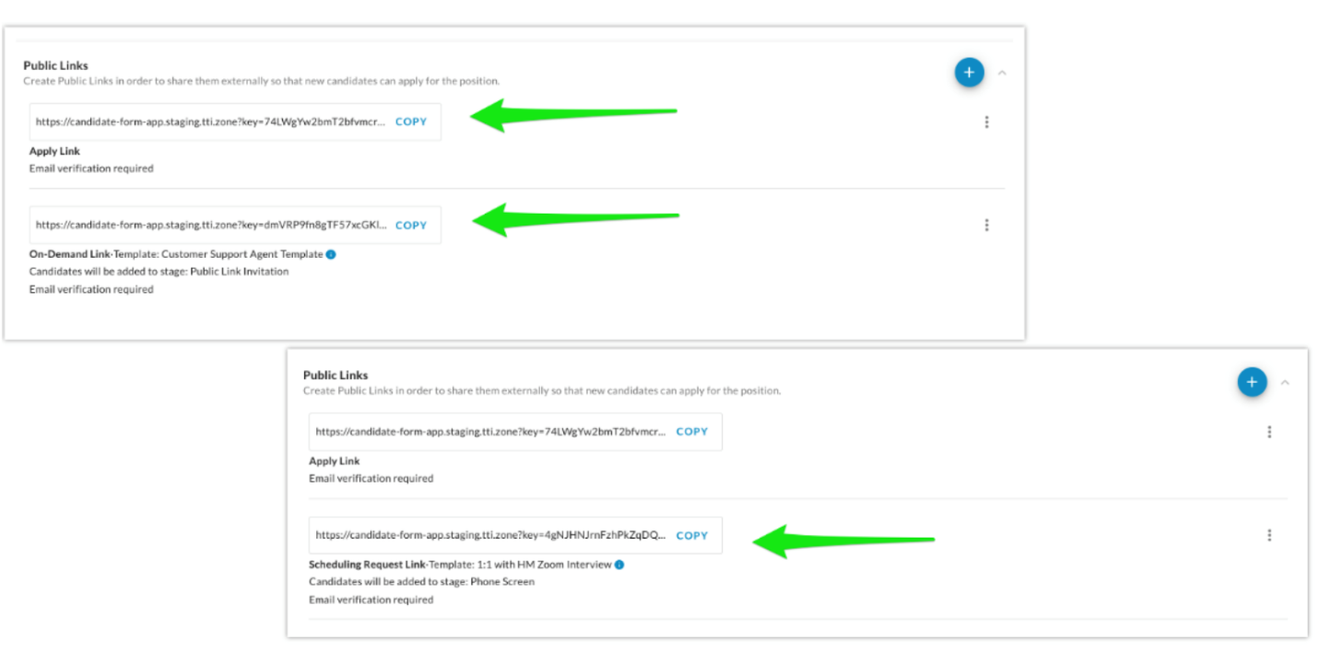This screenshot has height=650, width=1319.
Task: Select the lower panel Apply Link URL field
Action: pyautogui.click(x=515, y=432)
